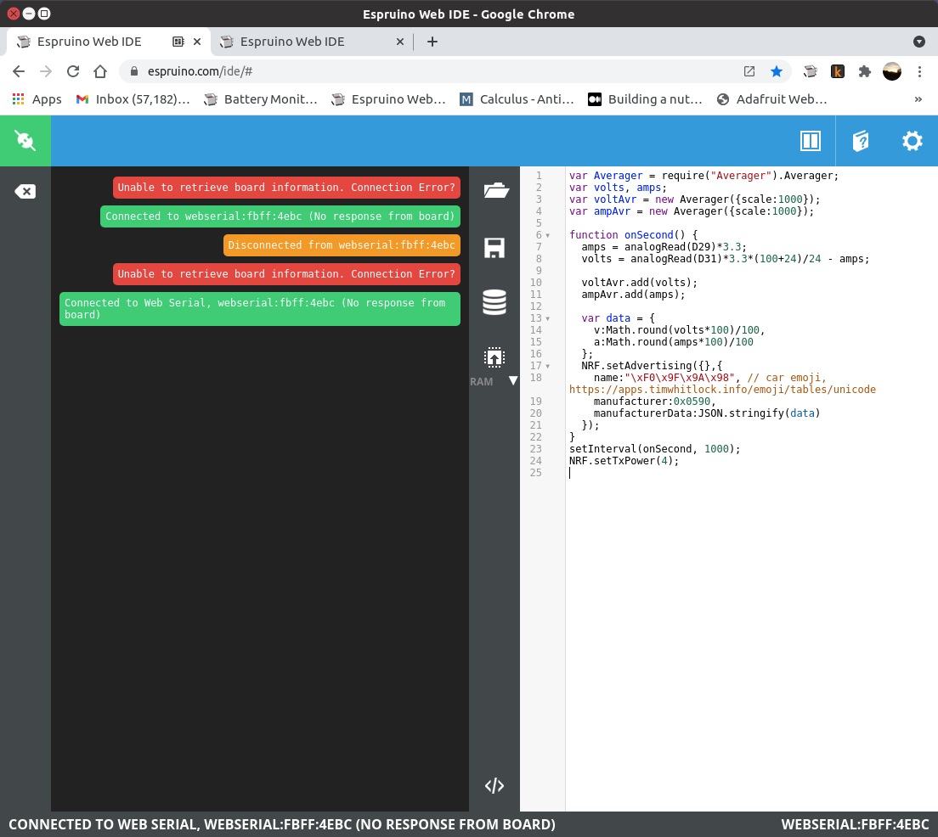Open file using the folder icon
The width and height of the screenshot is (938, 837).
(x=494, y=191)
